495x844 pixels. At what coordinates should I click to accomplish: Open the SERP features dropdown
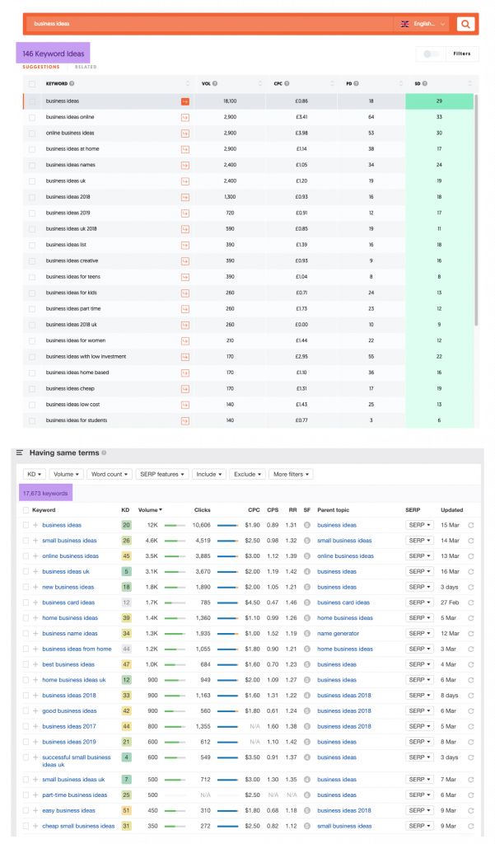click(158, 475)
